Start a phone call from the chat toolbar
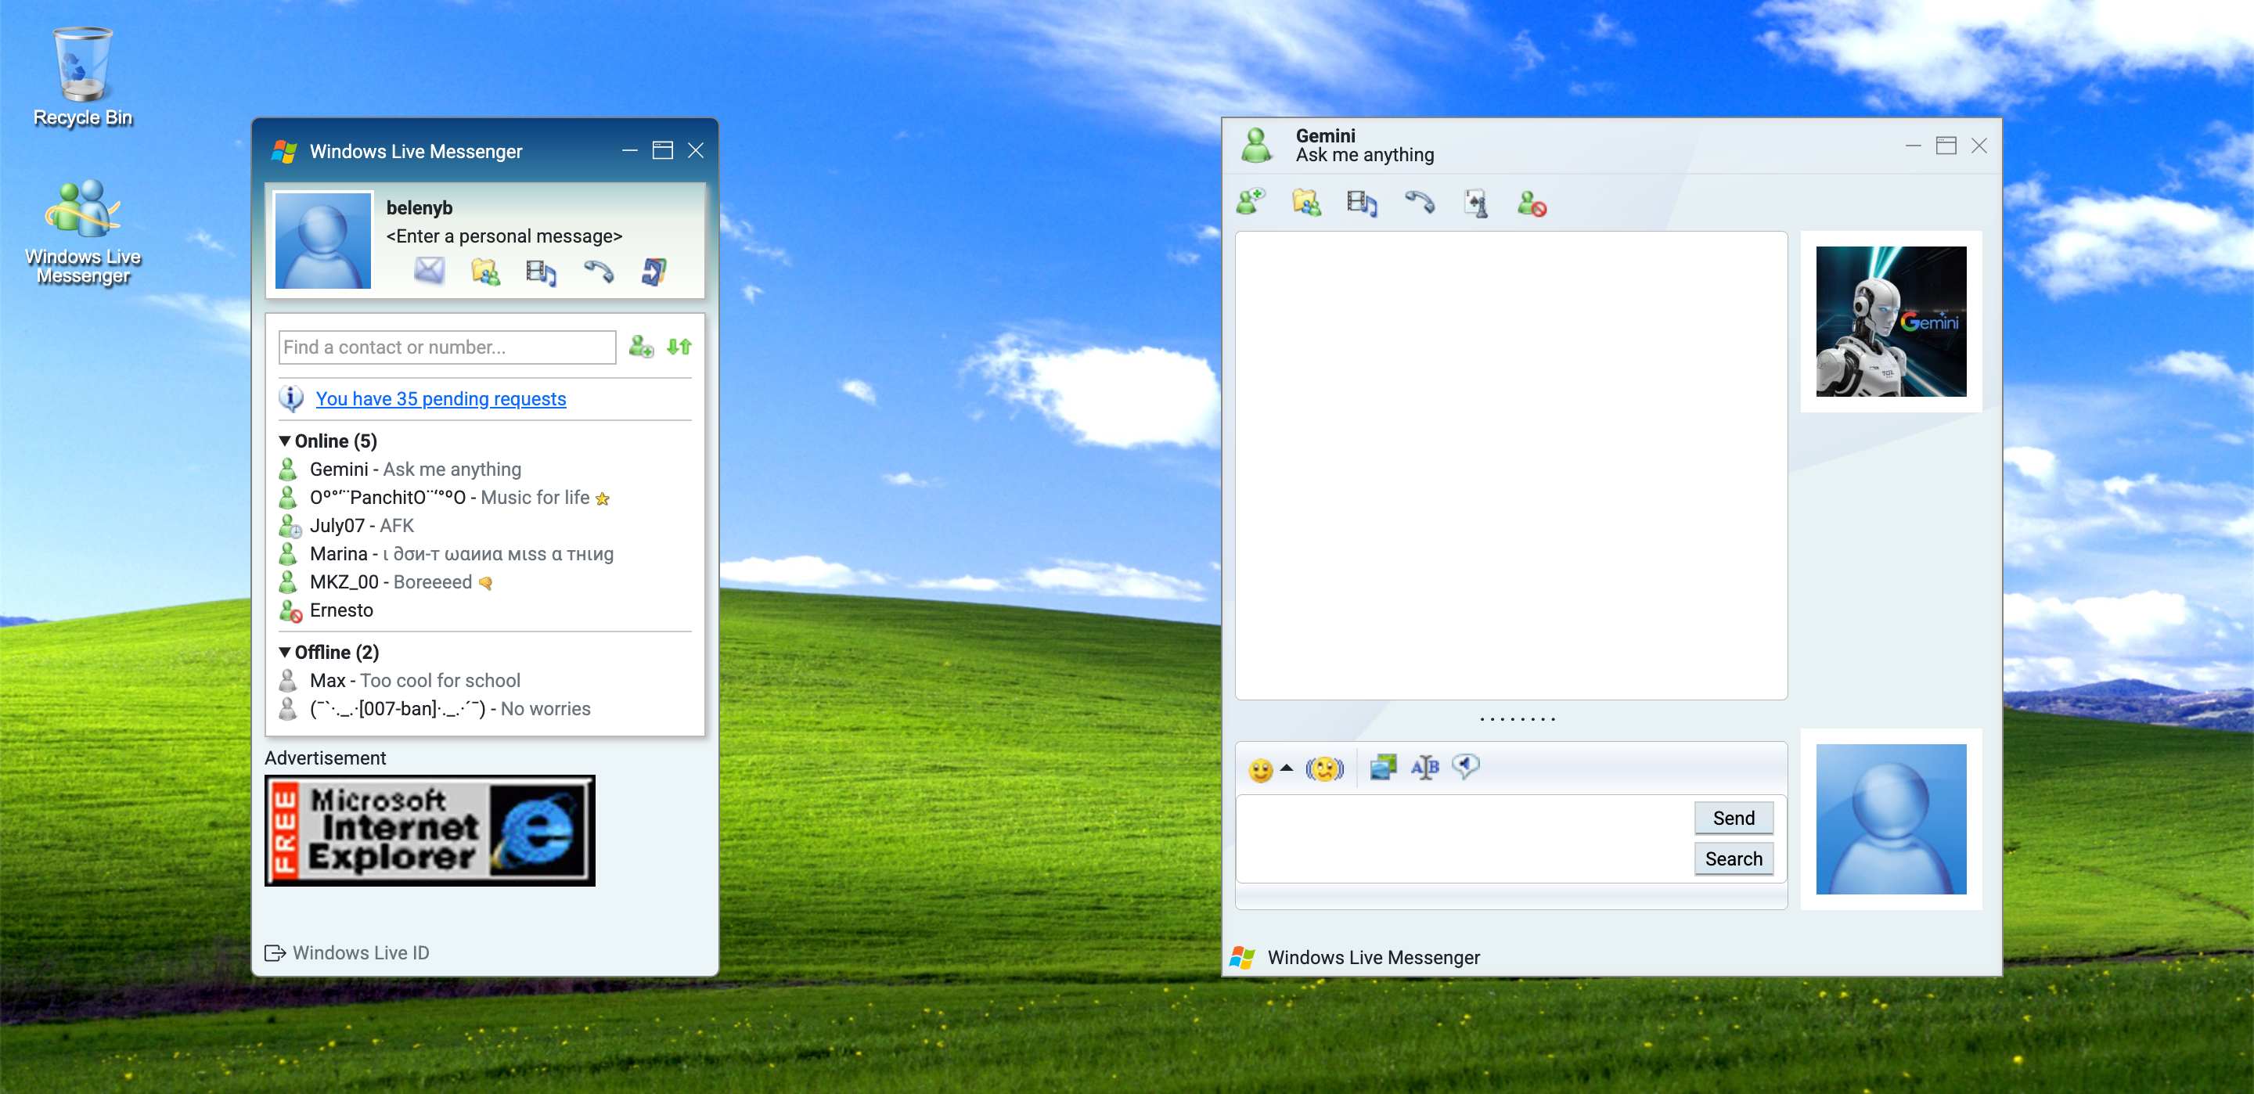 coord(1420,203)
